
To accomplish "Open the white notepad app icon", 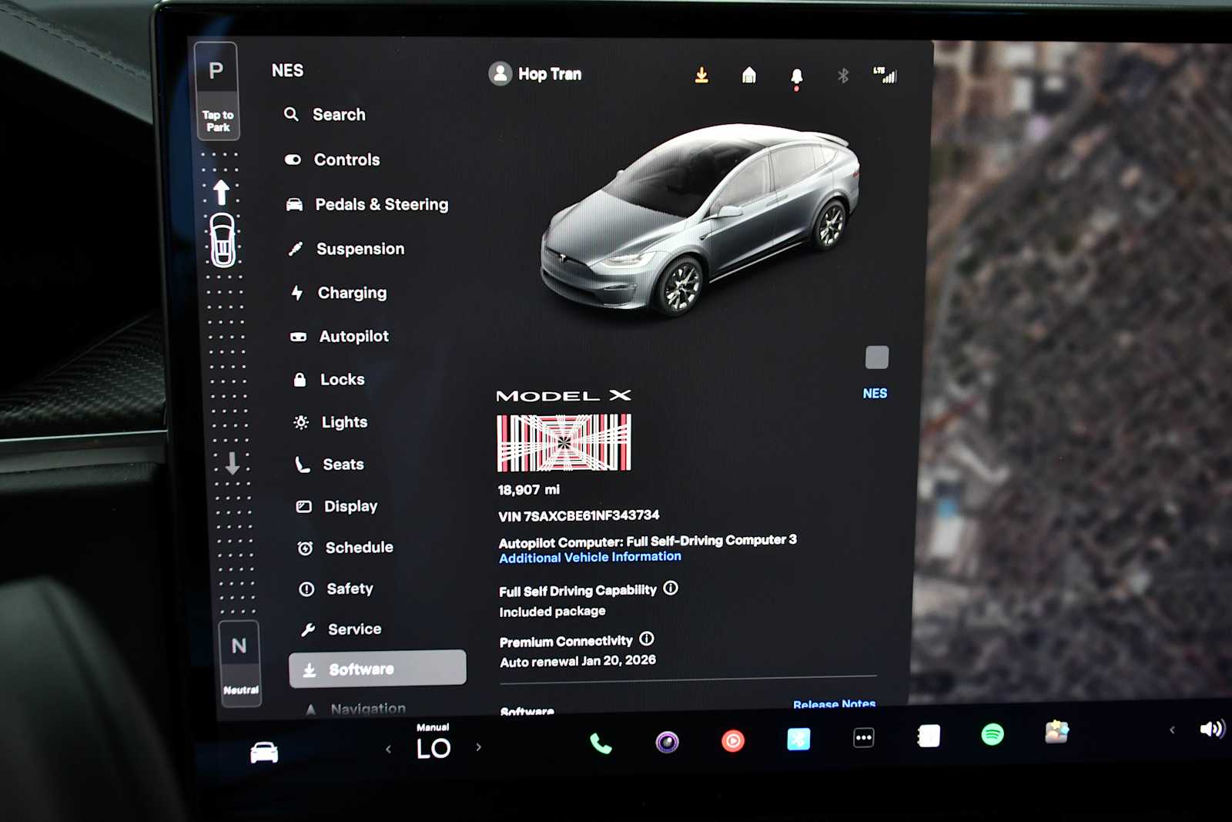I will point(929,736).
